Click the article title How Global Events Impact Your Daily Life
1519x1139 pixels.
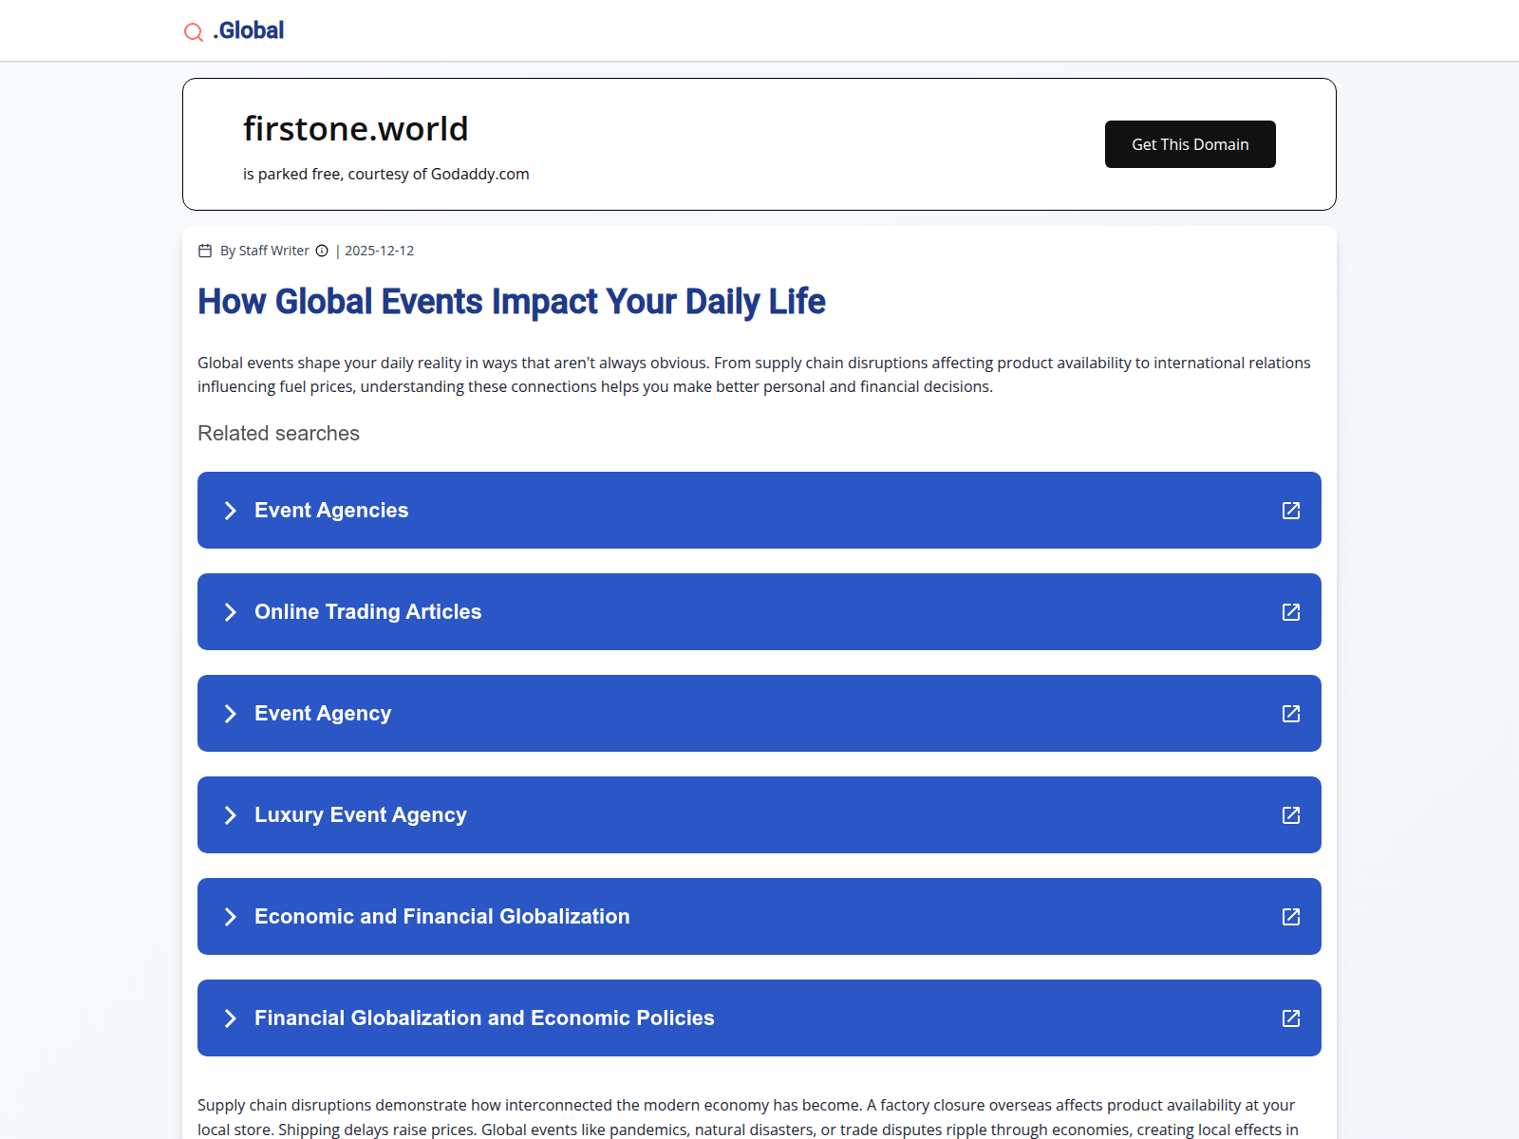512,302
